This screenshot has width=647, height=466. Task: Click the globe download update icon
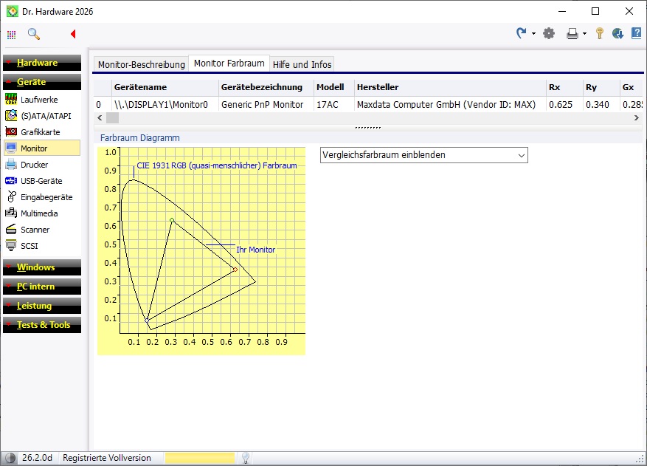coord(617,33)
